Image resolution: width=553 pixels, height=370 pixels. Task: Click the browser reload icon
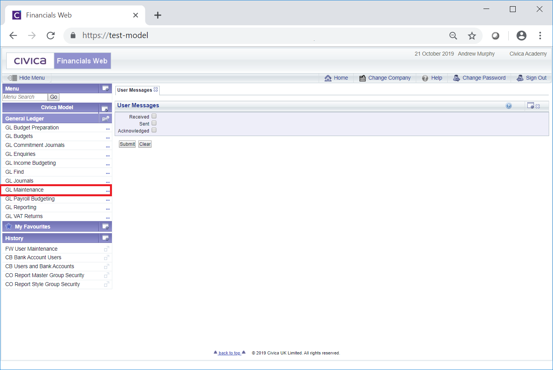(x=51, y=35)
